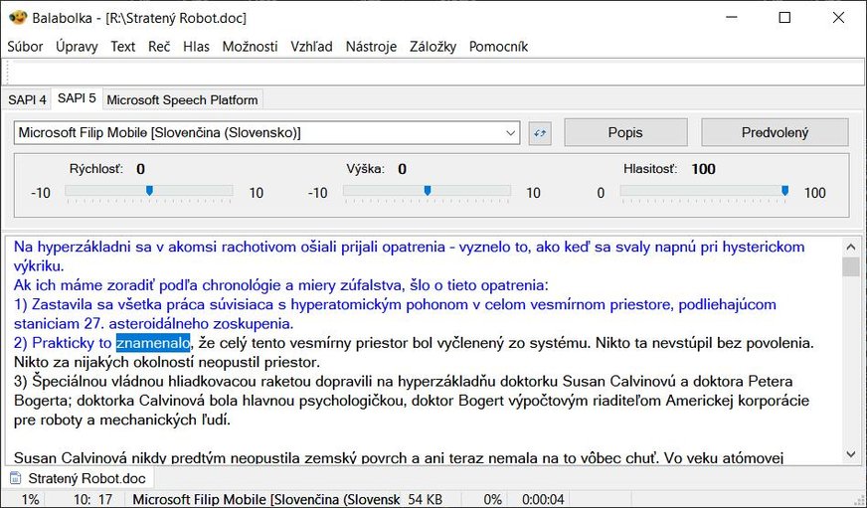This screenshot has width=867, height=508.
Task: Open the voice selection dropdown
Action: [511, 132]
